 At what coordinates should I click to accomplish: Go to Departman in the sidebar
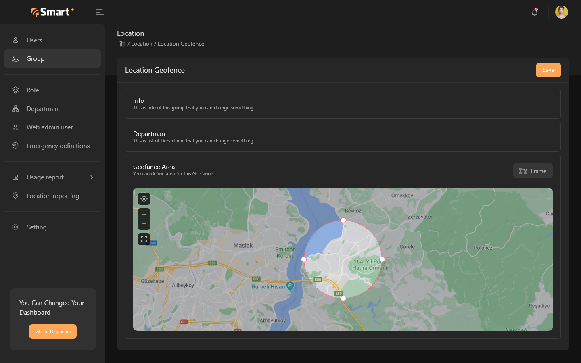click(x=52, y=108)
